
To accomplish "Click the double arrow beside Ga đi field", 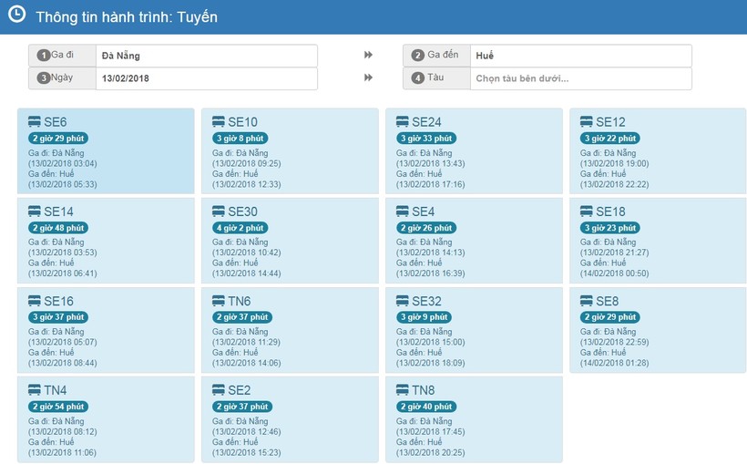I will 368,56.
